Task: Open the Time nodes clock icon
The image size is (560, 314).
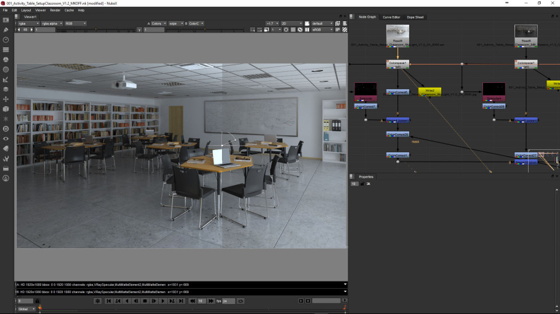Action: [6, 39]
